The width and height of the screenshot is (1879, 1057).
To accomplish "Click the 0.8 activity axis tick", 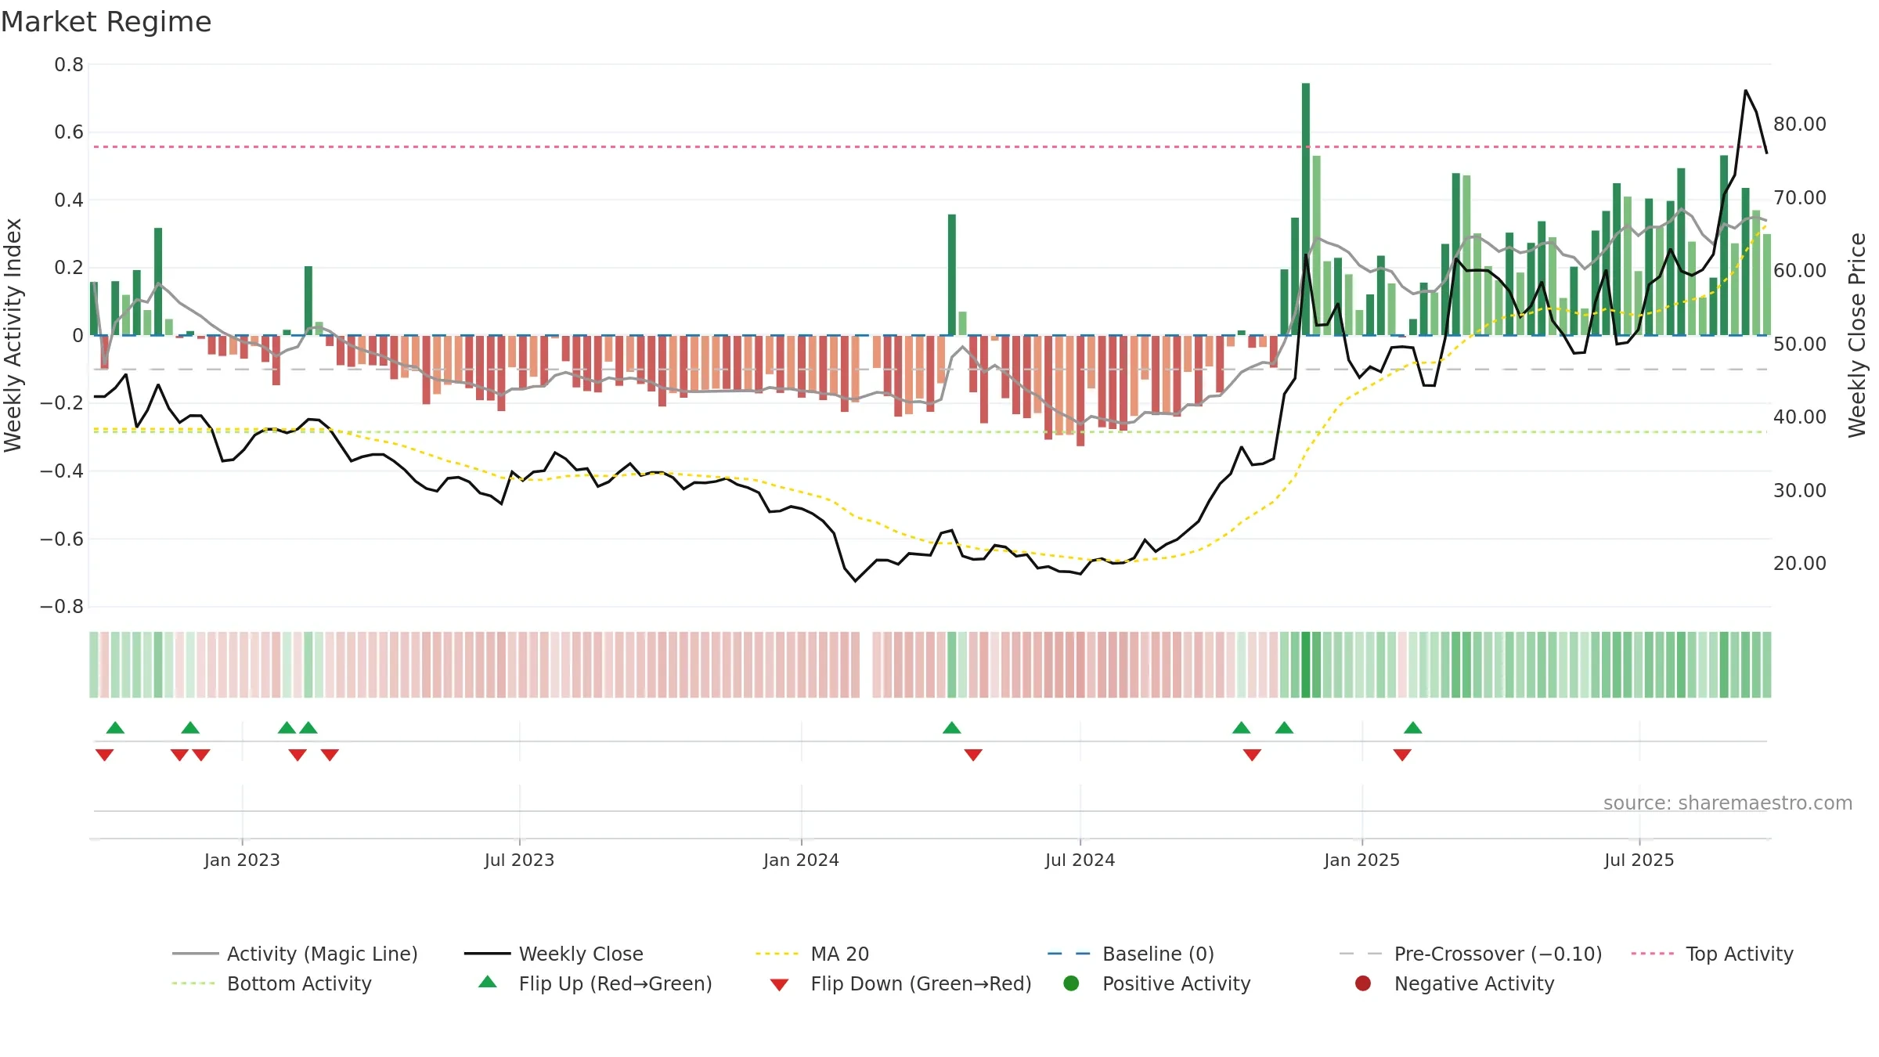I will tap(69, 64).
